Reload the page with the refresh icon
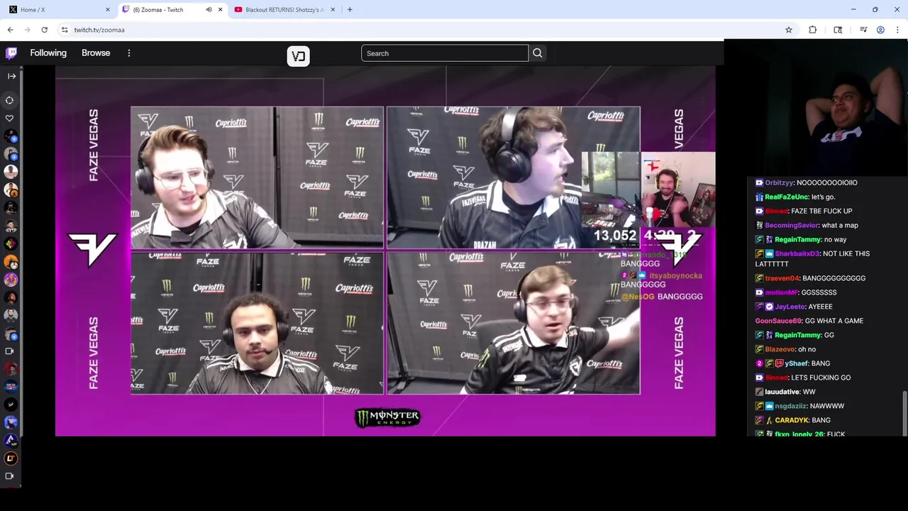This screenshot has width=908, height=511. click(44, 30)
